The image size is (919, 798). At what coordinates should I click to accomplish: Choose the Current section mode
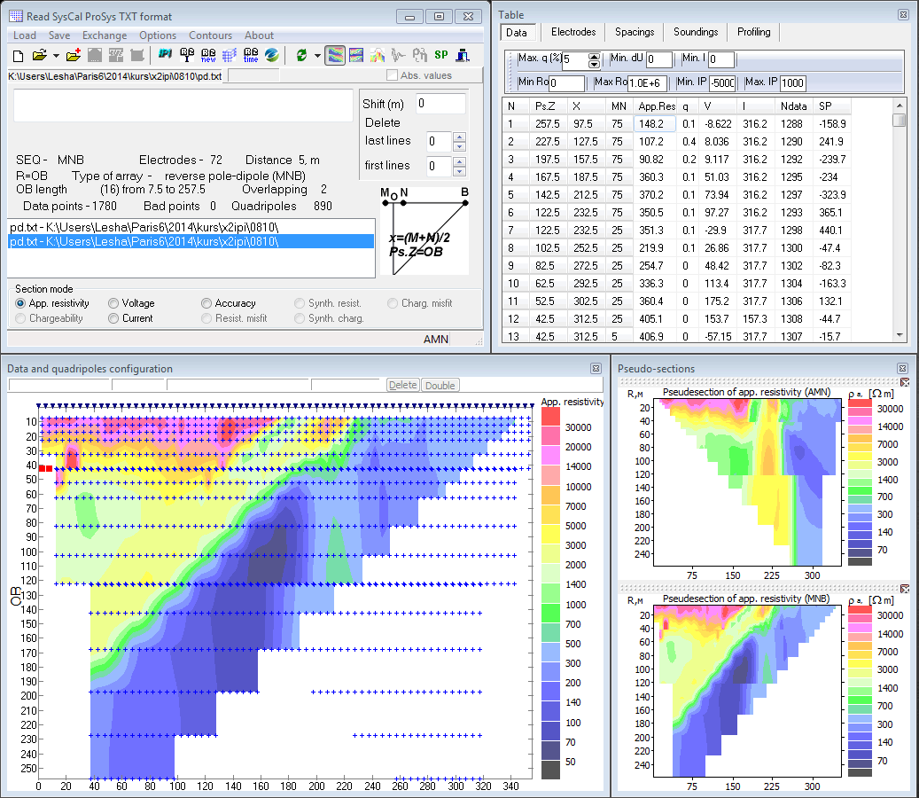(x=113, y=318)
